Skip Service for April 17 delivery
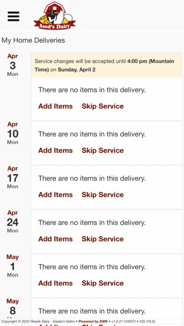This screenshot has height=326, width=184. (102, 195)
